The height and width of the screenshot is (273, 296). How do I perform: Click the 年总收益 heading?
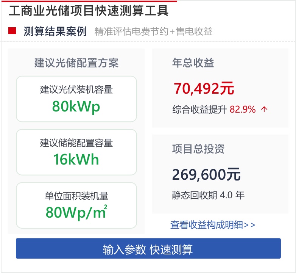[x=193, y=63]
